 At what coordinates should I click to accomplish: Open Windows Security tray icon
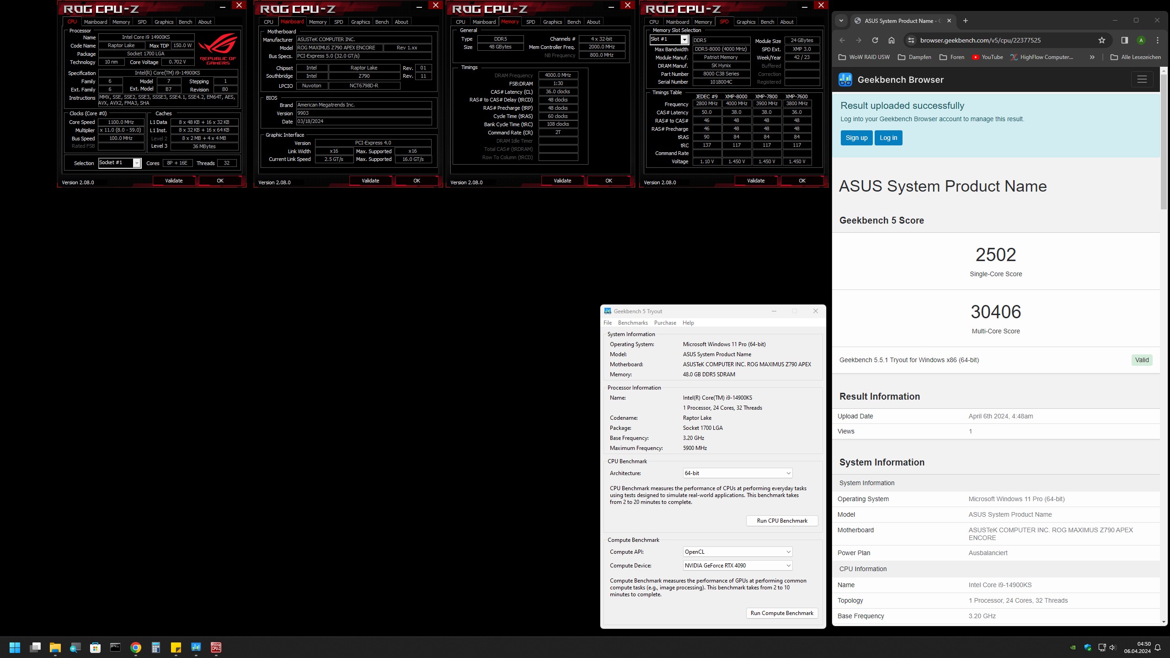point(1087,647)
